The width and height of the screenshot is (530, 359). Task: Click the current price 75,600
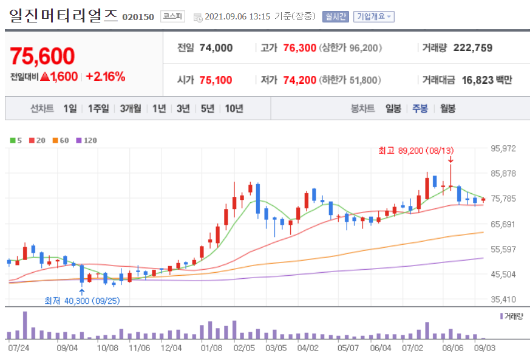coord(42,56)
